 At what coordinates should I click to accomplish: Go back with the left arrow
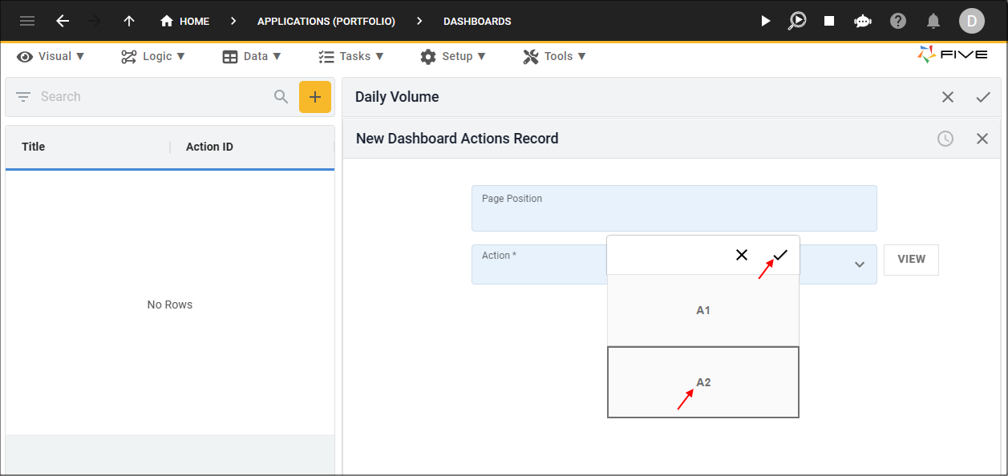[x=63, y=21]
